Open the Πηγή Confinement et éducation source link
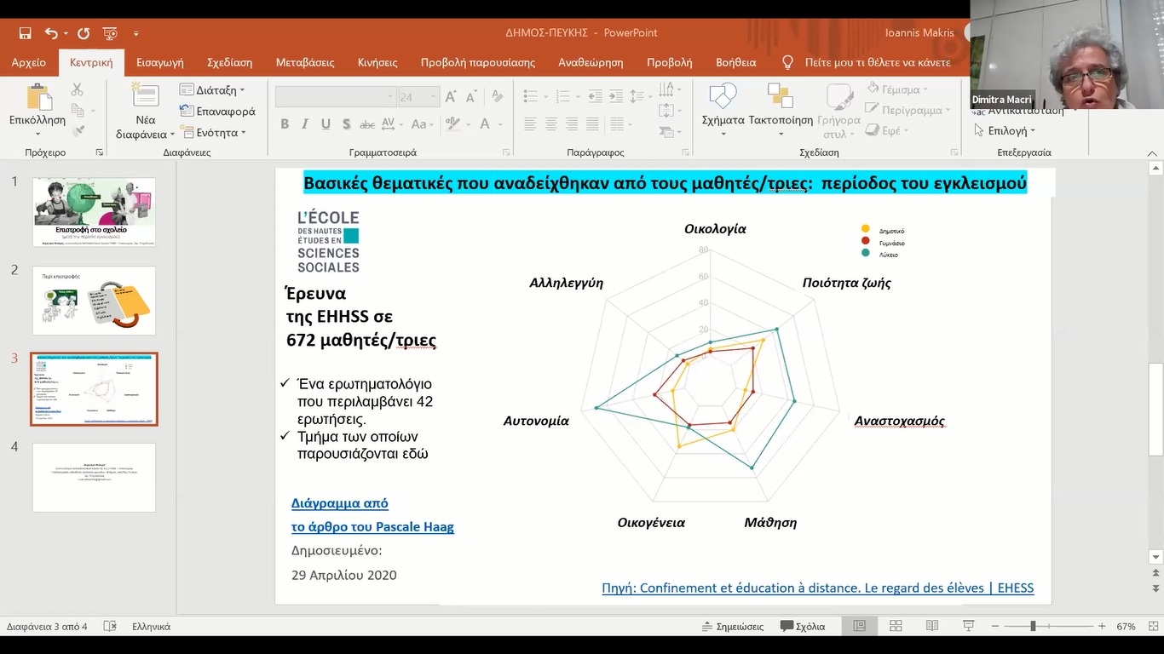The image size is (1164, 654). 817,588
